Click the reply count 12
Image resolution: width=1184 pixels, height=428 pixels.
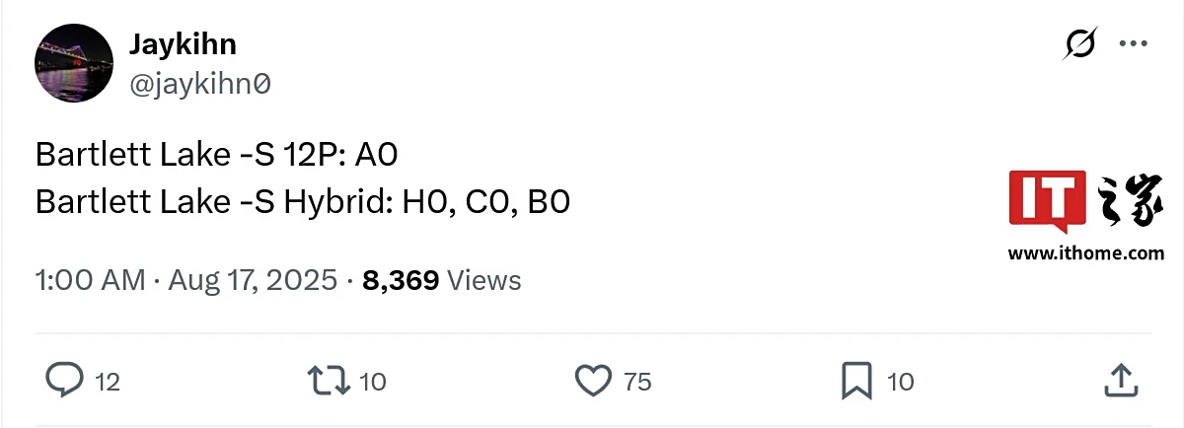pos(108,382)
